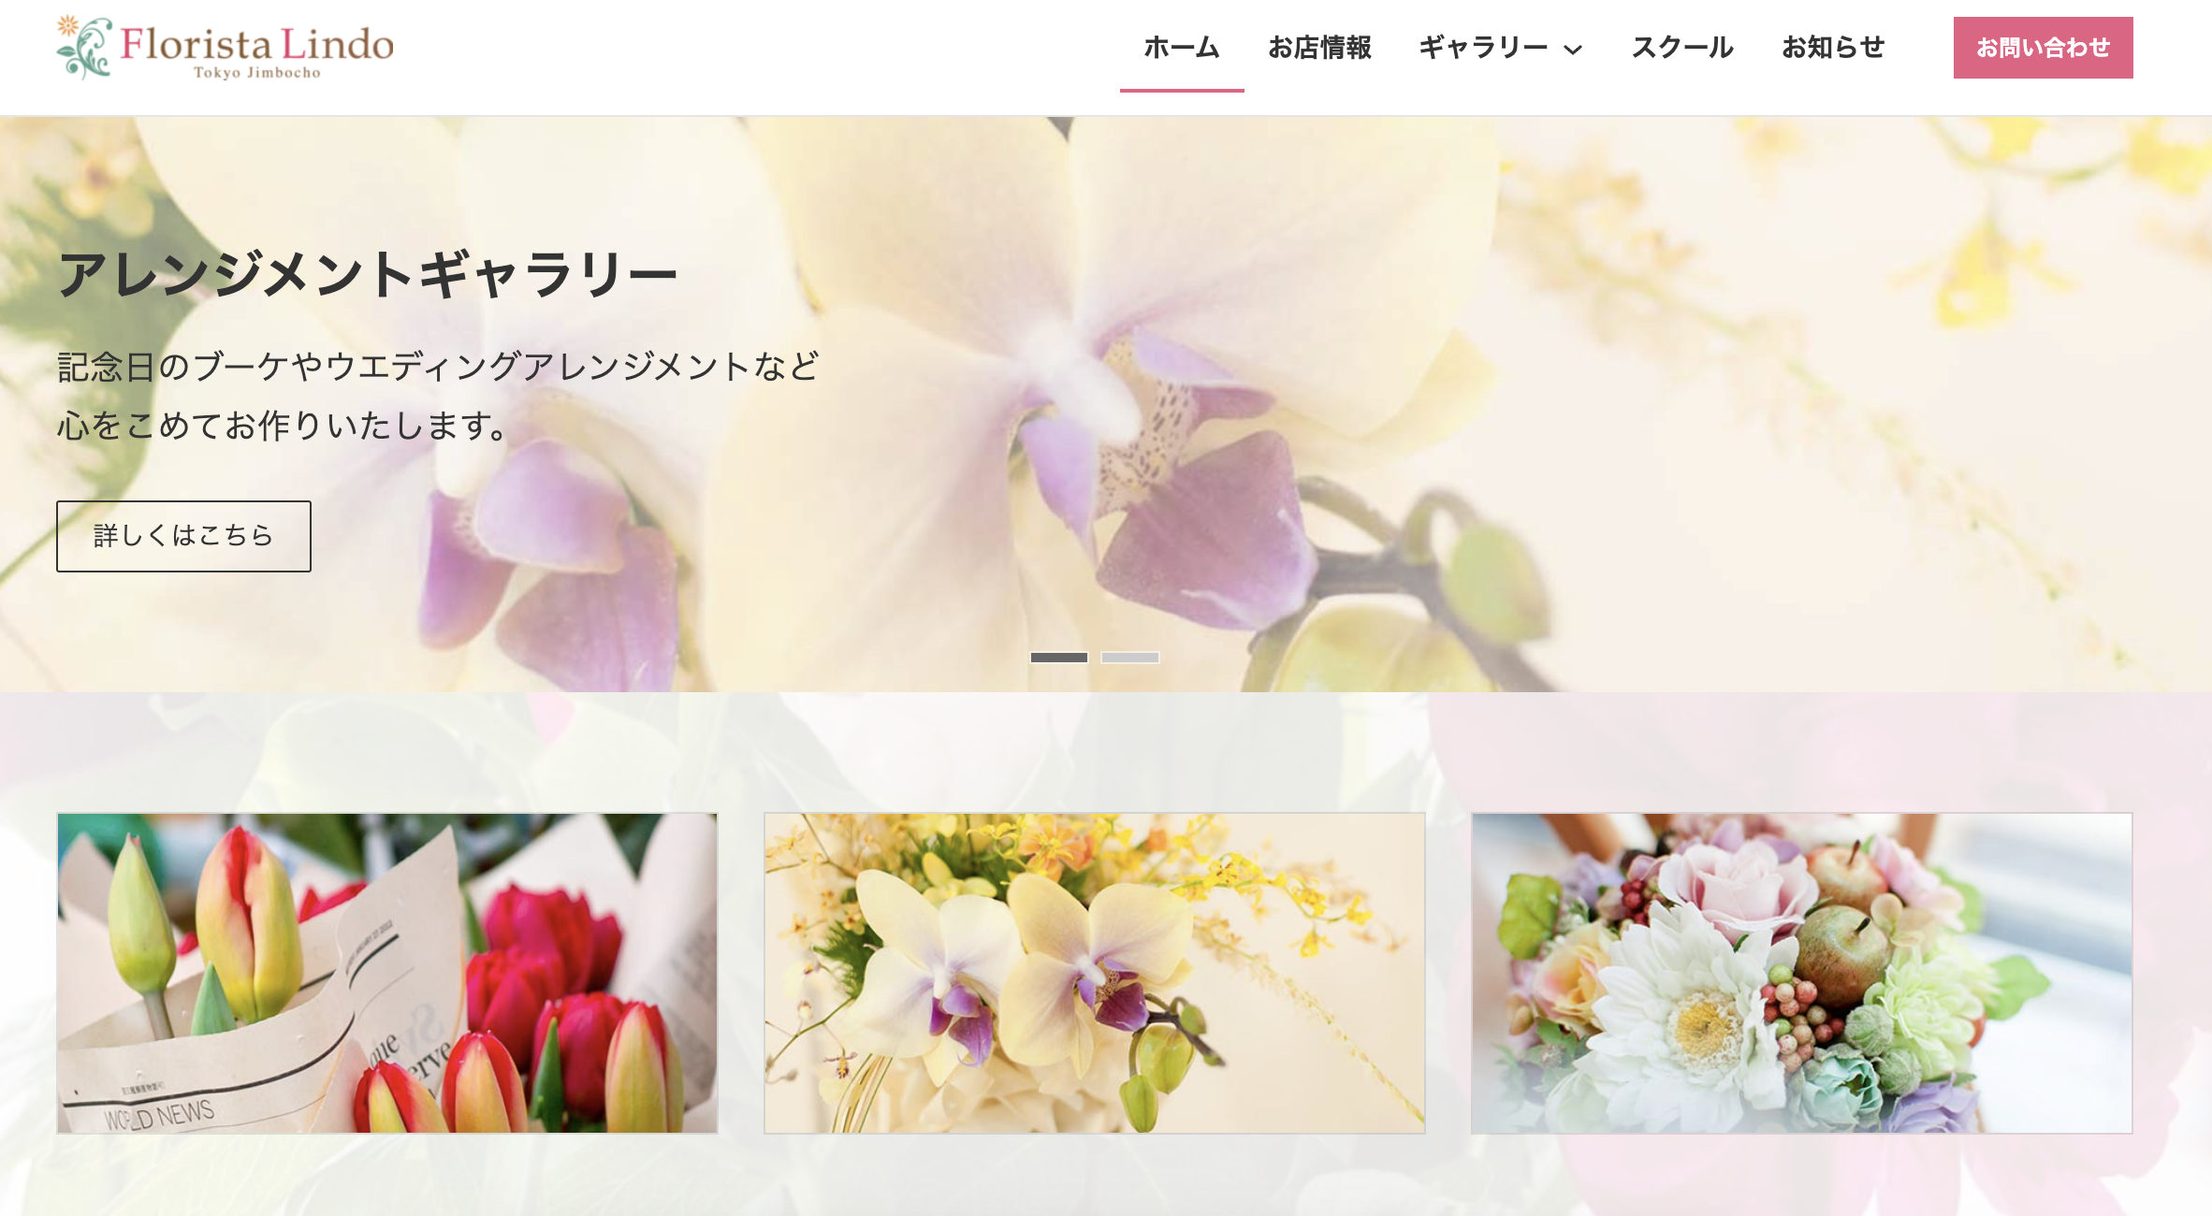Open the white gerbera bouquet thumbnail

1801,973
